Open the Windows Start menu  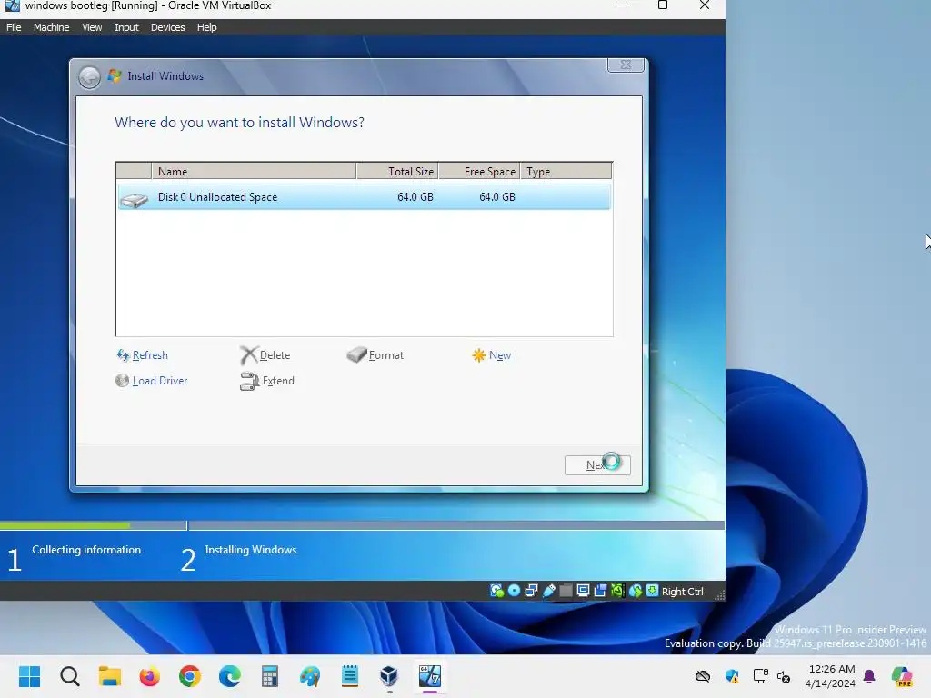point(29,676)
